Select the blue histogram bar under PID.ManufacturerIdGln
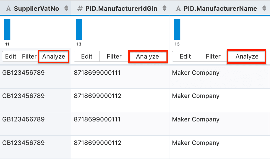Viewport: 270px width, 160px height. click(x=79, y=29)
